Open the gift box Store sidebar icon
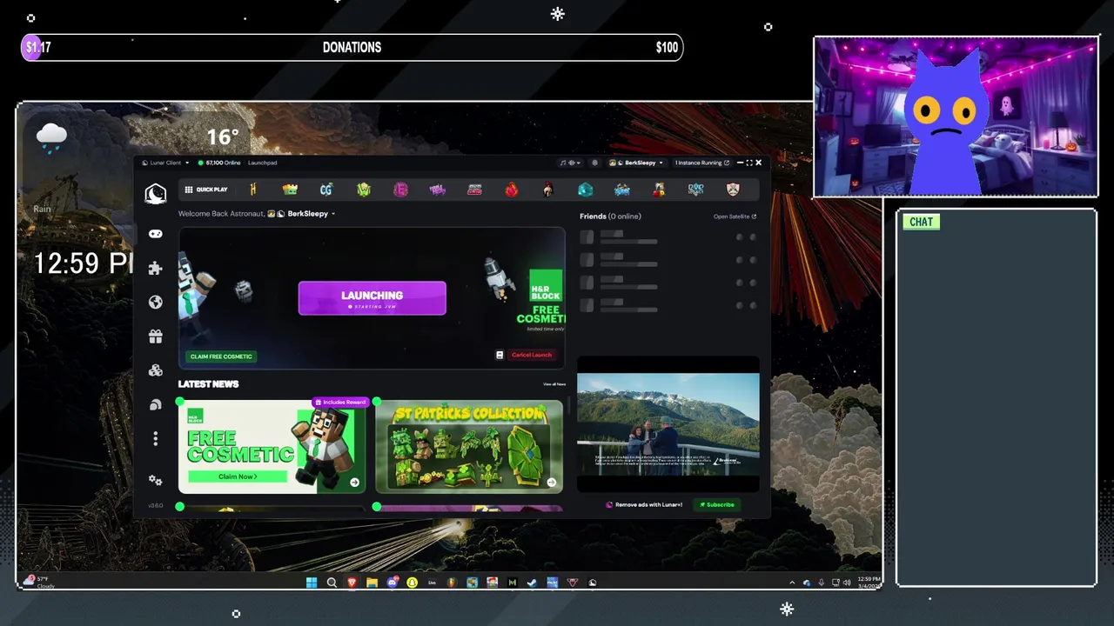This screenshot has width=1114, height=626. (x=155, y=336)
